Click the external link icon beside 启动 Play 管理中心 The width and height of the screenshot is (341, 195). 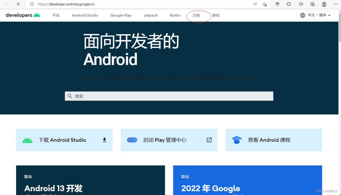[x=209, y=140]
